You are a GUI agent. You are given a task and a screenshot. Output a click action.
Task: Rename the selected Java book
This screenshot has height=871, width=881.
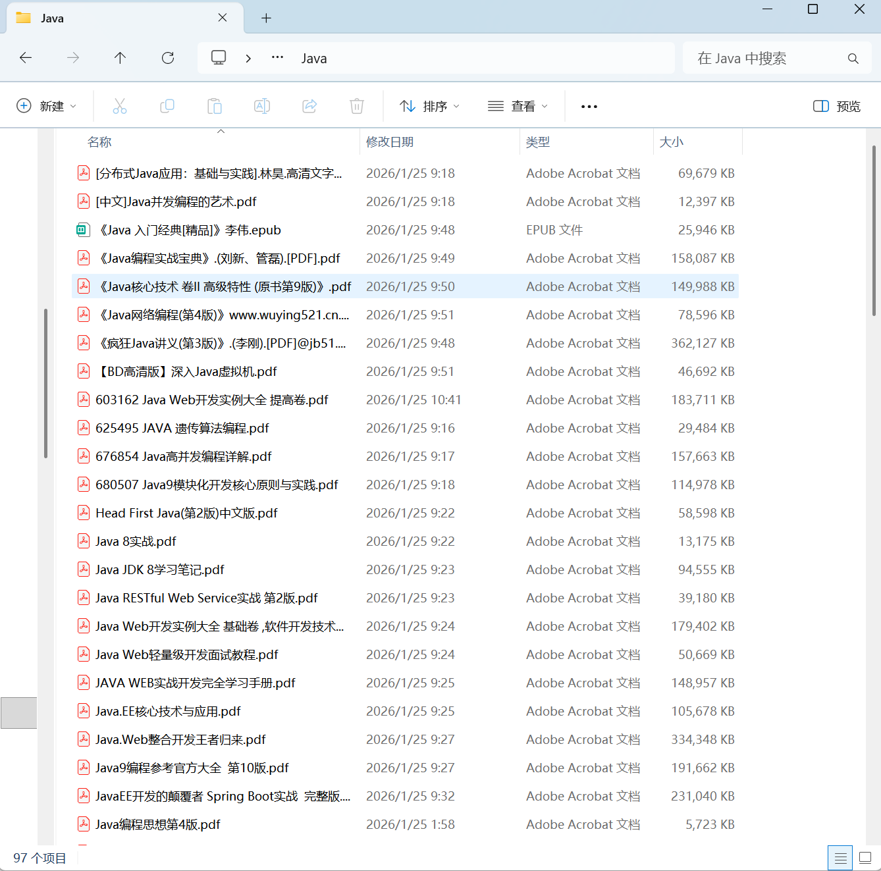[x=262, y=105]
